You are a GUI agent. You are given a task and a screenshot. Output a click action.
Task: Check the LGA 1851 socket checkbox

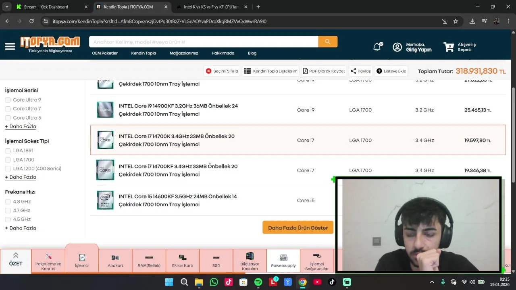(8, 151)
